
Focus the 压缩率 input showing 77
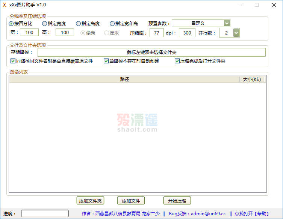click(x=157, y=33)
